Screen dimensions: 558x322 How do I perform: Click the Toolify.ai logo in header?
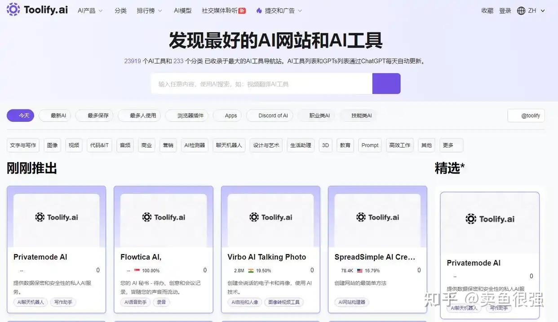click(37, 9)
